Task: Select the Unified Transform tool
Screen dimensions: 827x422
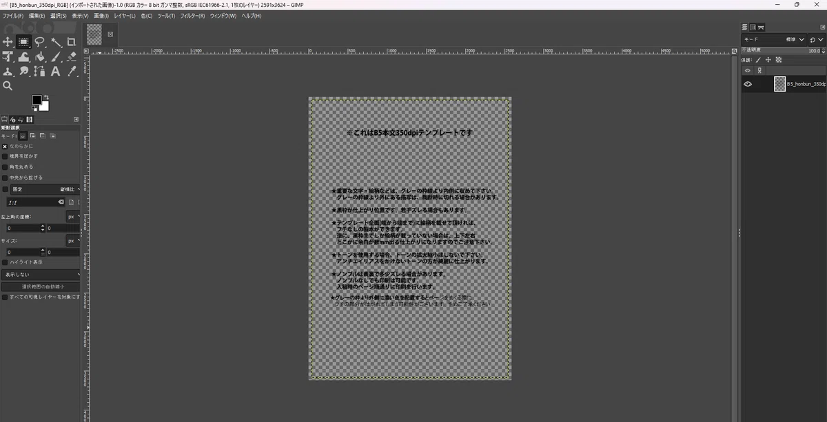Action: [8, 56]
